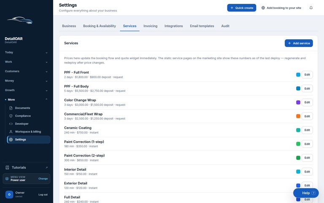The width and height of the screenshot is (324, 203).
Task: Click the Settings gear icon in sidebar
Action: [x=11, y=140]
